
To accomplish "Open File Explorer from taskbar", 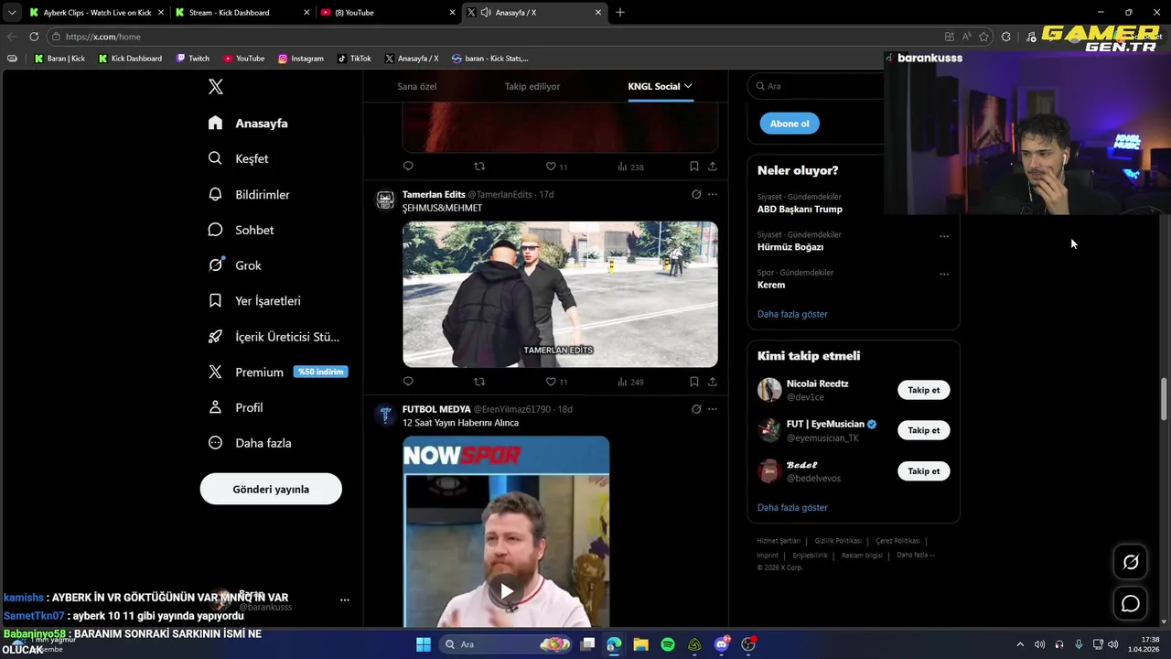I will point(640,644).
